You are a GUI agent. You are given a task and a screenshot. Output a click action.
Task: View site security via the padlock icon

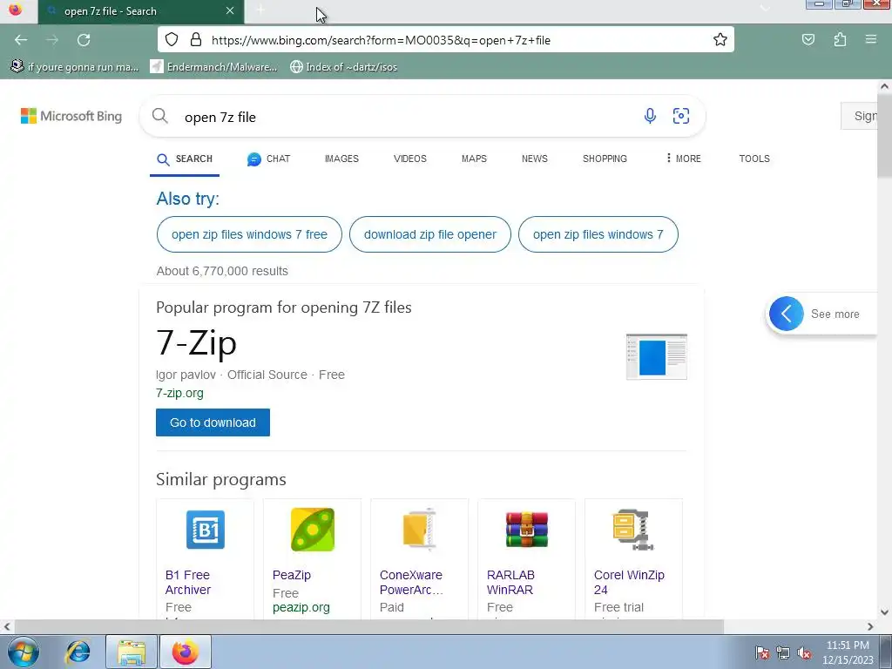coord(196,39)
